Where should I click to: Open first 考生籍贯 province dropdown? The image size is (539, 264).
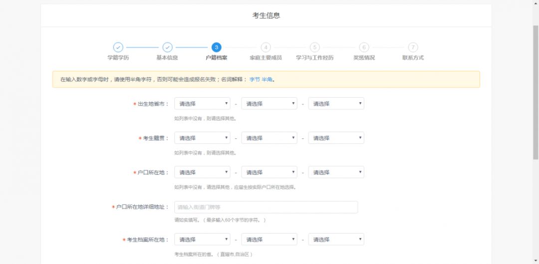(x=202, y=138)
